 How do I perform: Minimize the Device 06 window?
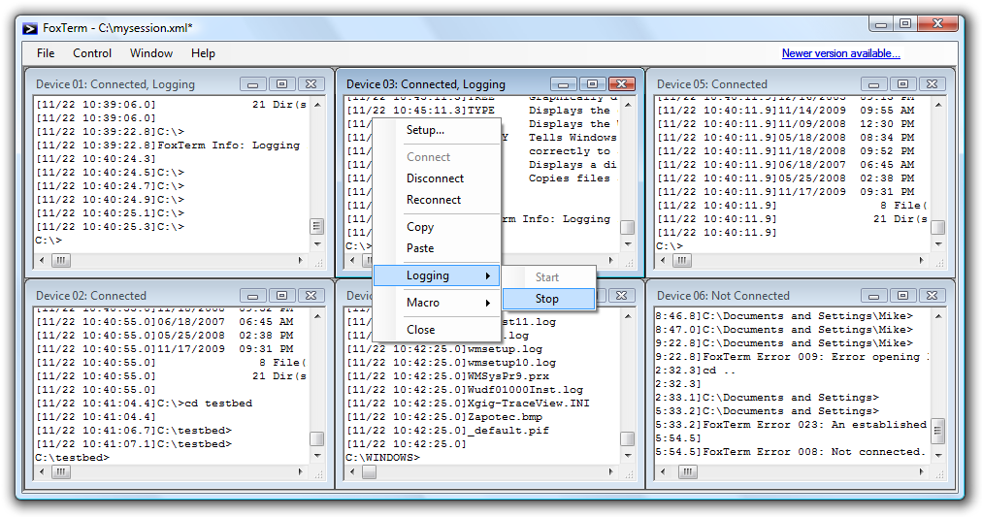[x=874, y=296]
